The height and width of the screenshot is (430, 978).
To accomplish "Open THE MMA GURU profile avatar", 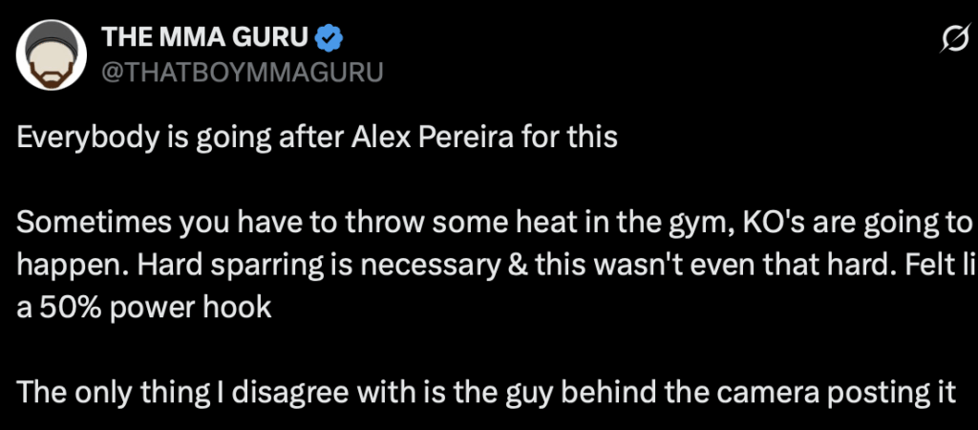I will [51, 54].
